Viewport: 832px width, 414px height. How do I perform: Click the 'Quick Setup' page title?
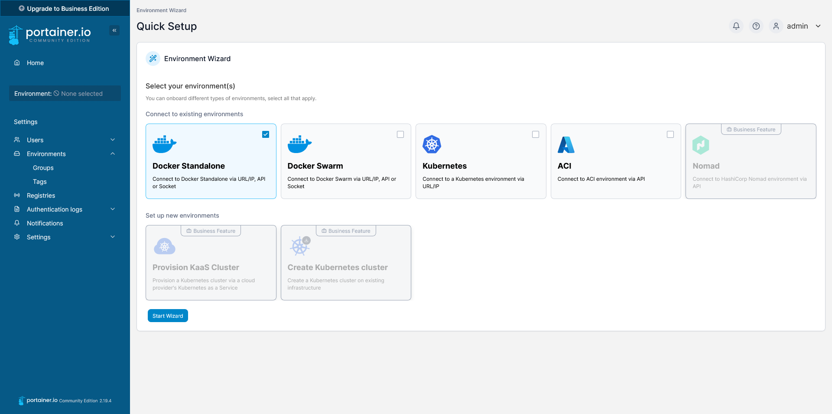[166, 26]
